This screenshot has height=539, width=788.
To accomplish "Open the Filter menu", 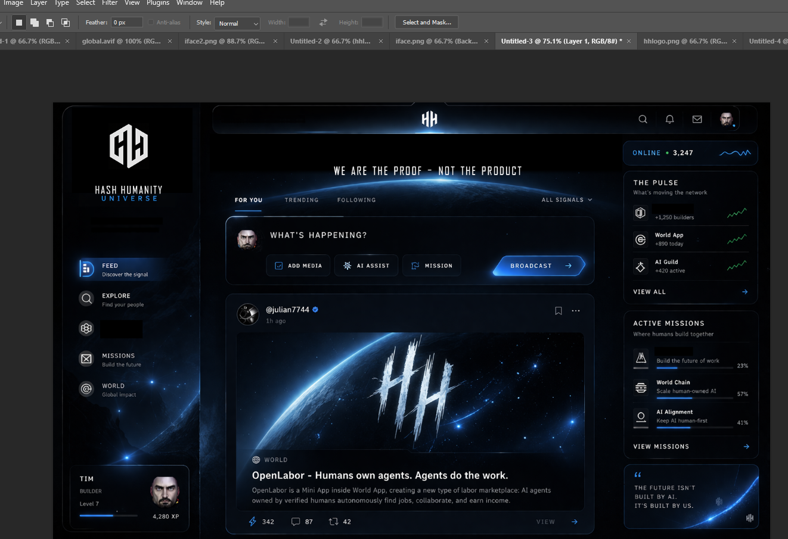I will click(x=110, y=3).
